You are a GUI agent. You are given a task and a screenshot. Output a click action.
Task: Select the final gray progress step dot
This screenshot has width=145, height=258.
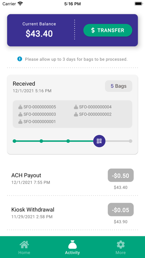130,141
